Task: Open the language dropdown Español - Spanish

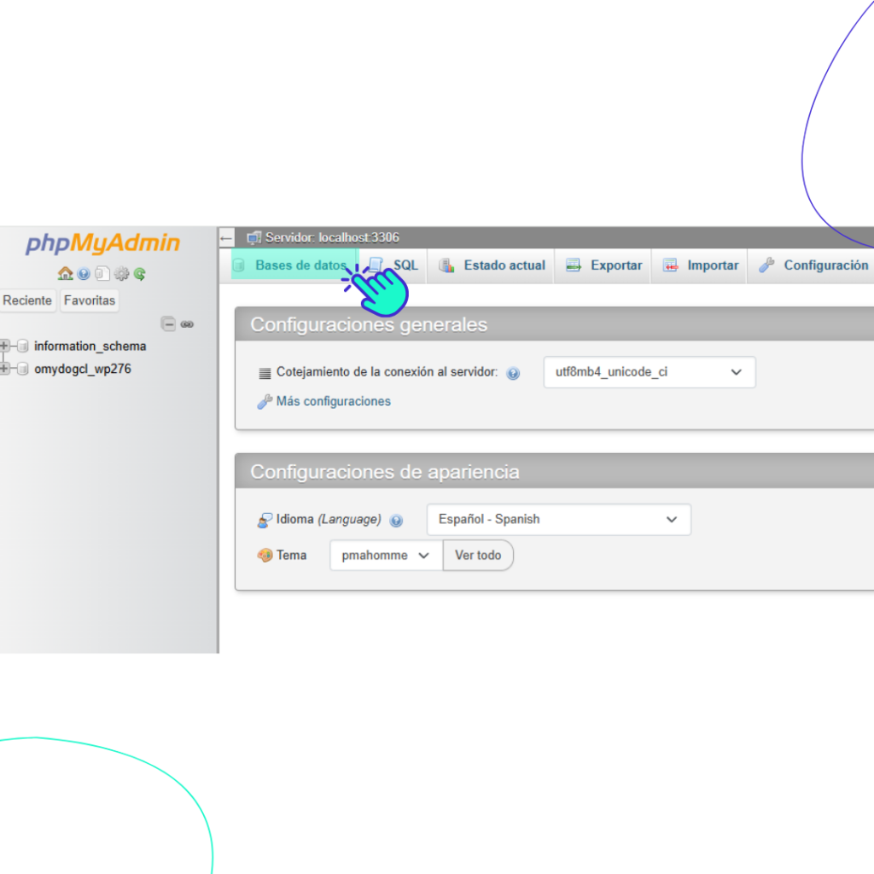Action: (558, 520)
